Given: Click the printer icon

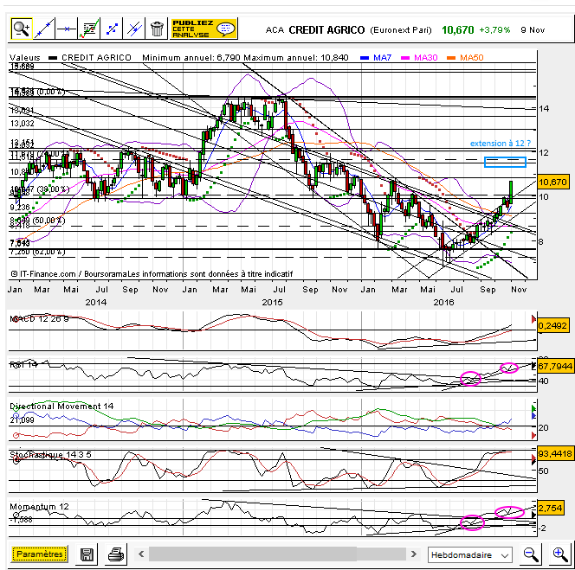Looking at the screenshot, I should pyautogui.click(x=115, y=554).
